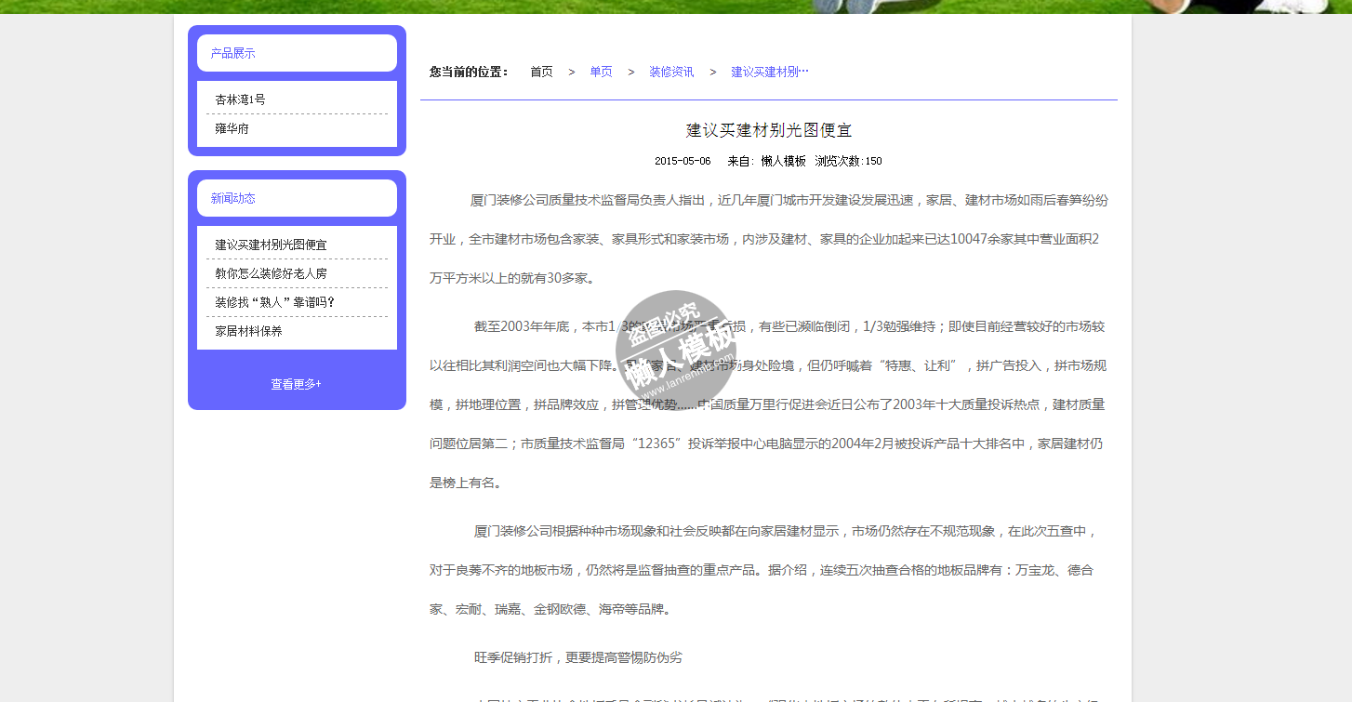1352x702 pixels.
Task: Click the truncated 建议买建材别… breadcrumb item
Action: (769, 72)
